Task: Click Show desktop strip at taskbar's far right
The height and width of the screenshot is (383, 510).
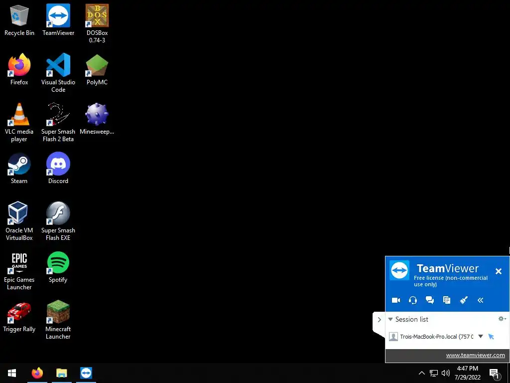Action: tap(509, 373)
